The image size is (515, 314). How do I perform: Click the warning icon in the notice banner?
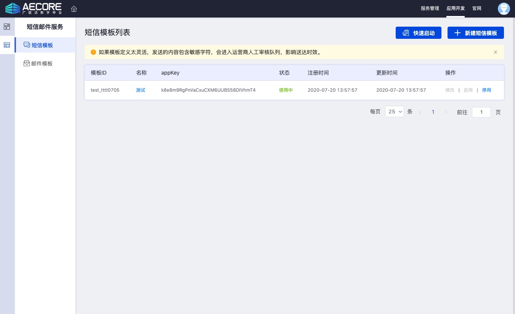[93, 52]
